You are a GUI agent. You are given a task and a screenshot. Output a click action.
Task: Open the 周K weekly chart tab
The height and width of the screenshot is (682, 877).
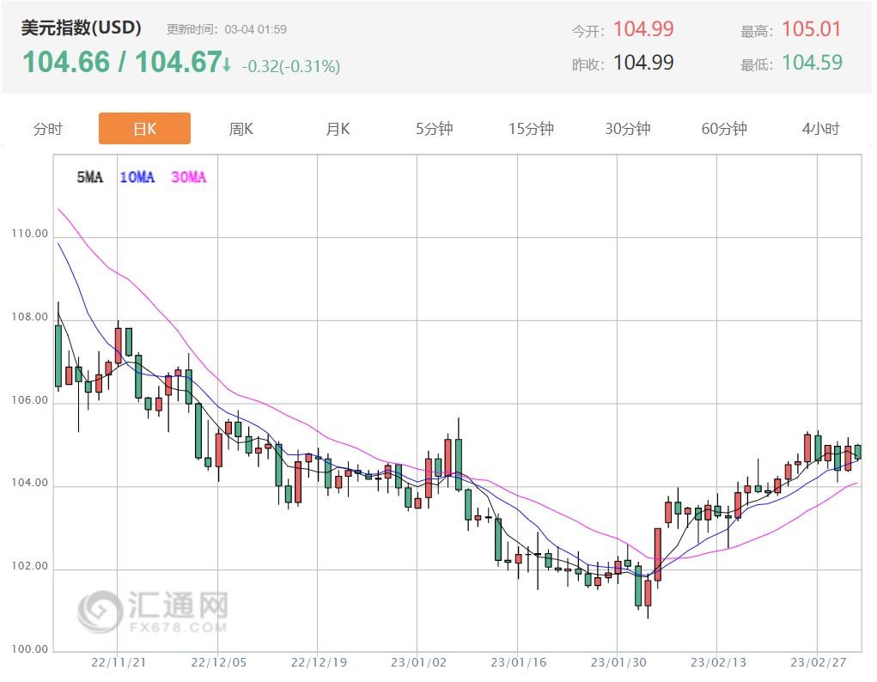[x=241, y=129]
